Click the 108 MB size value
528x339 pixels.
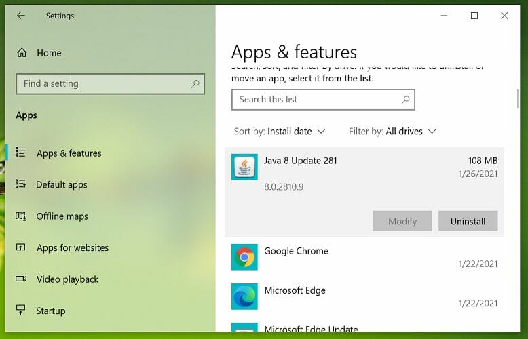[483, 161]
